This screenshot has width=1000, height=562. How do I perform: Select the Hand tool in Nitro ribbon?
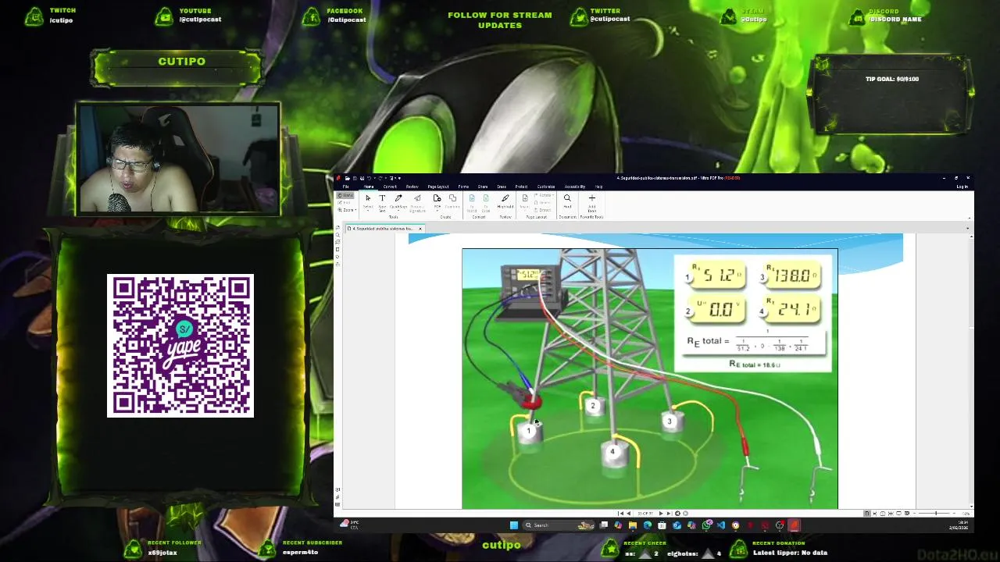coord(345,195)
